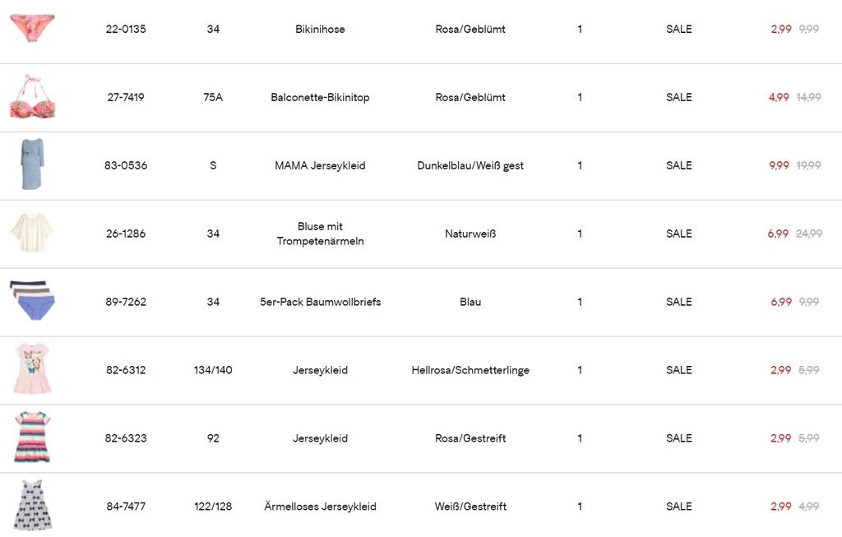
Task: Click the white trumpet-sleeve blouse thumbnail
Action: [x=32, y=233]
